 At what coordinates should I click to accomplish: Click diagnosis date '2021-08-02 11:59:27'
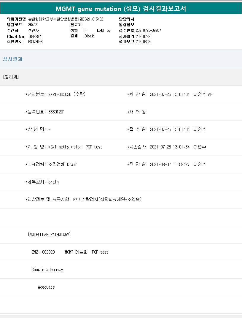pos(170,164)
